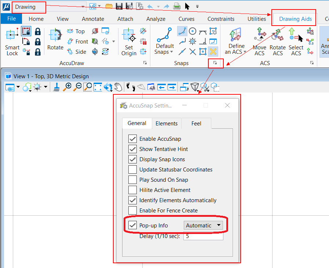The height and width of the screenshot is (268, 329).
Task: Click the Delay input field
Action: (x=203, y=236)
